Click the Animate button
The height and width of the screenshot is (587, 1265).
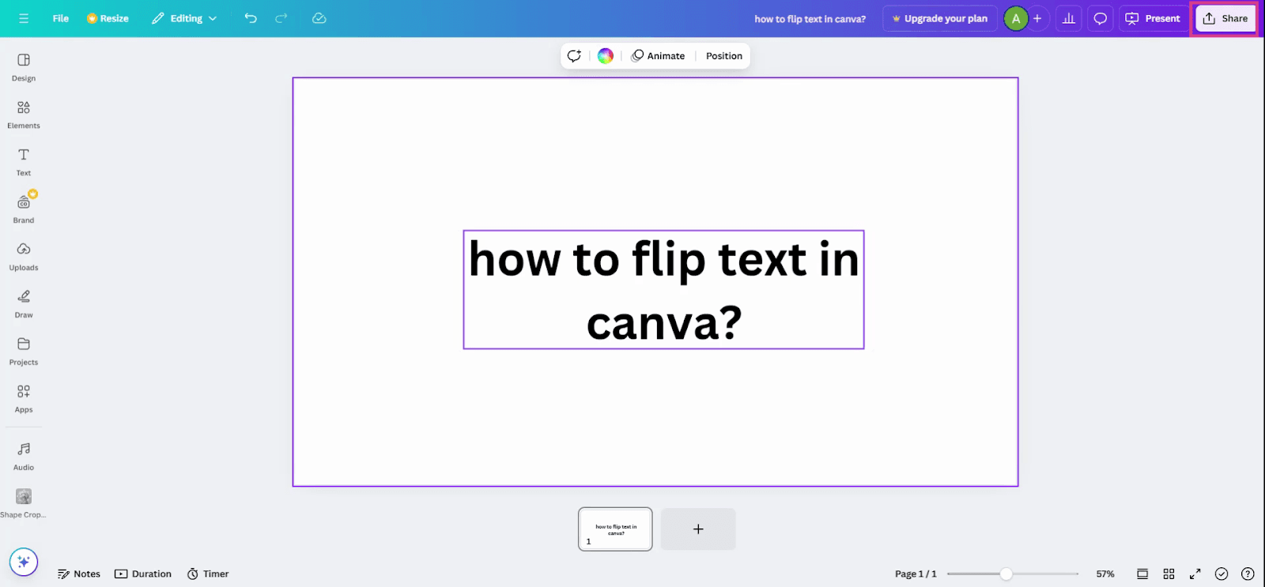pos(658,55)
